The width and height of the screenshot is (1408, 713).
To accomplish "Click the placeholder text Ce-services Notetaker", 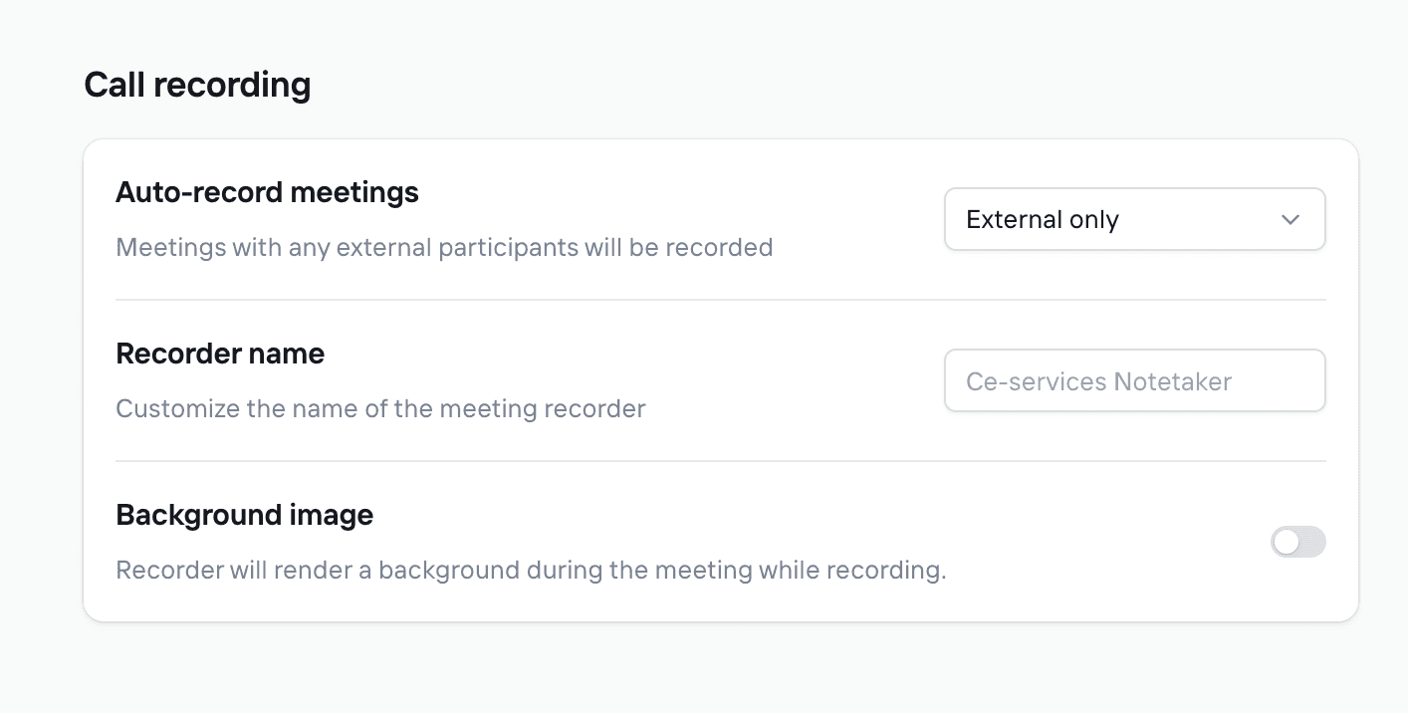I will point(1096,380).
